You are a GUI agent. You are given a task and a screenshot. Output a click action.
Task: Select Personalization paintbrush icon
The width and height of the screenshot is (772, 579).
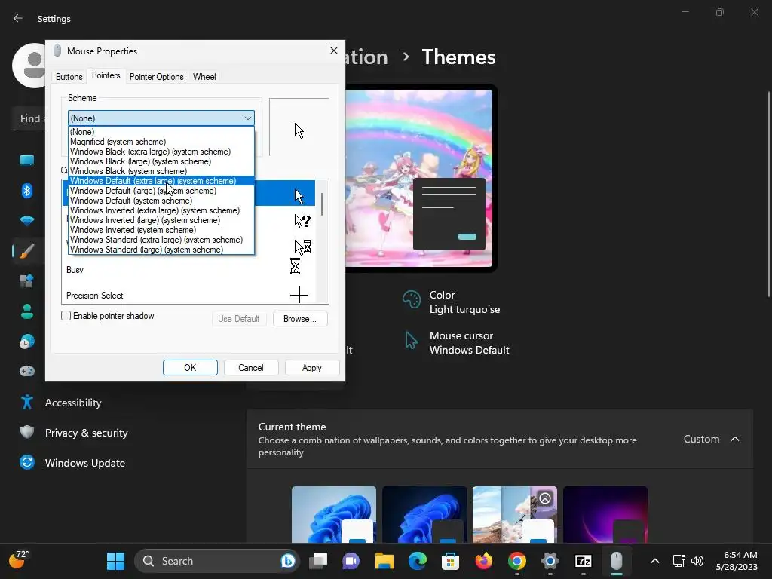click(27, 251)
